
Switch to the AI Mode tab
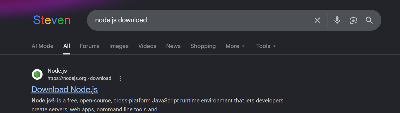[x=43, y=46]
